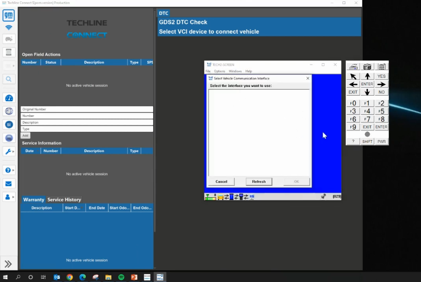Click the F0 function key
The height and width of the screenshot is (282, 421).
click(x=353, y=103)
